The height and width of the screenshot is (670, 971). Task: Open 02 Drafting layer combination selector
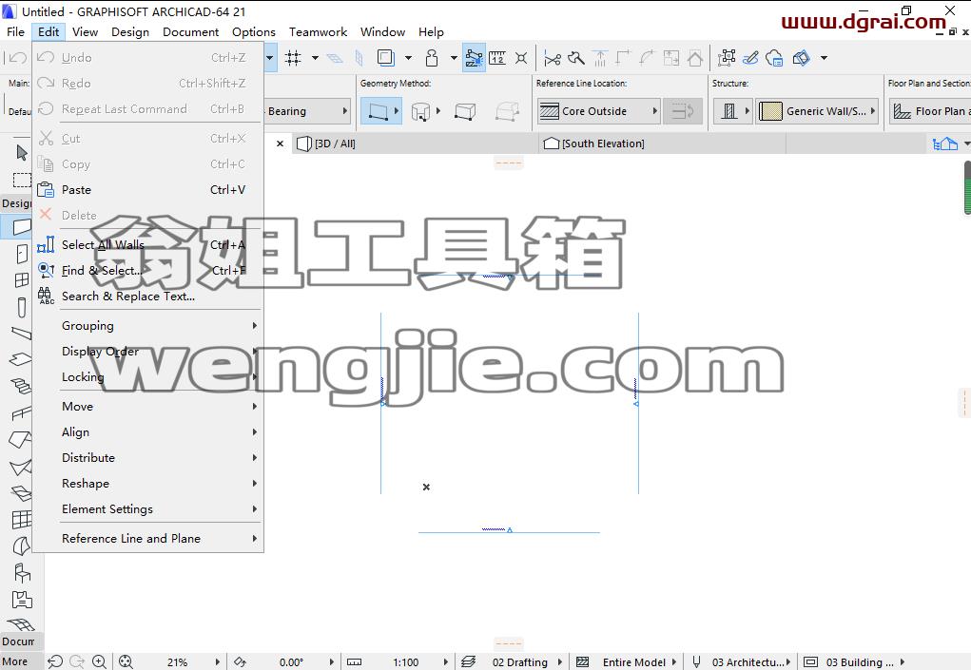(520, 662)
